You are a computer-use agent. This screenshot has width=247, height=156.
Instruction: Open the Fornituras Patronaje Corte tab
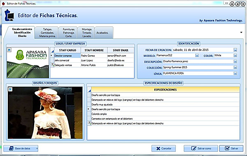[68, 33]
